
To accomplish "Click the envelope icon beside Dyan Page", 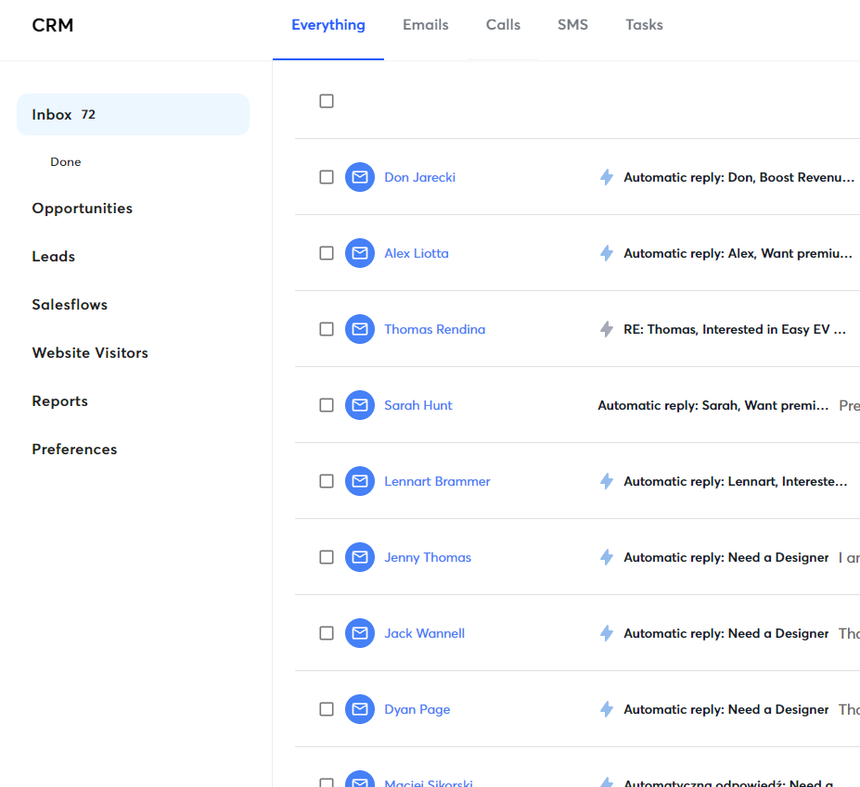I will pyautogui.click(x=360, y=709).
